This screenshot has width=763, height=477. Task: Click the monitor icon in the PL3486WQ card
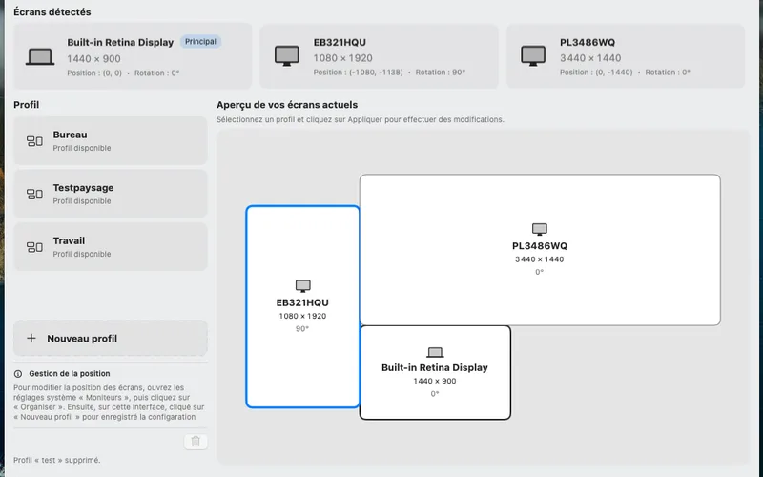(533, 55)
